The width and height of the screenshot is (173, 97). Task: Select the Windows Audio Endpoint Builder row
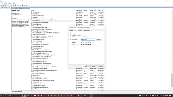click(68, 22)
